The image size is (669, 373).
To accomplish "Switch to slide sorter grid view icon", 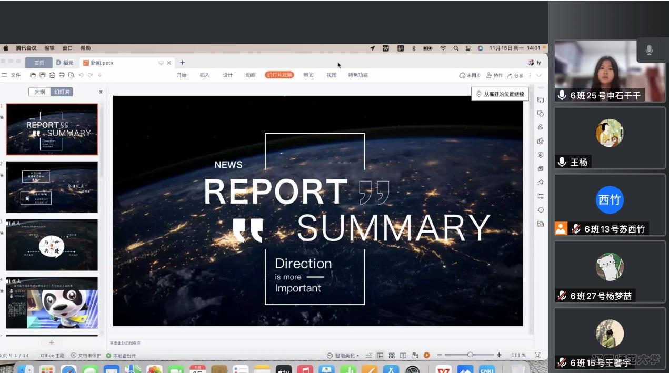I will (x=392, y=355).
